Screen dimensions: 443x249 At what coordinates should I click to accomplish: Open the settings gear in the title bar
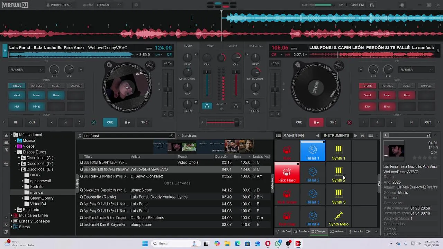click(x=402, y=5)
